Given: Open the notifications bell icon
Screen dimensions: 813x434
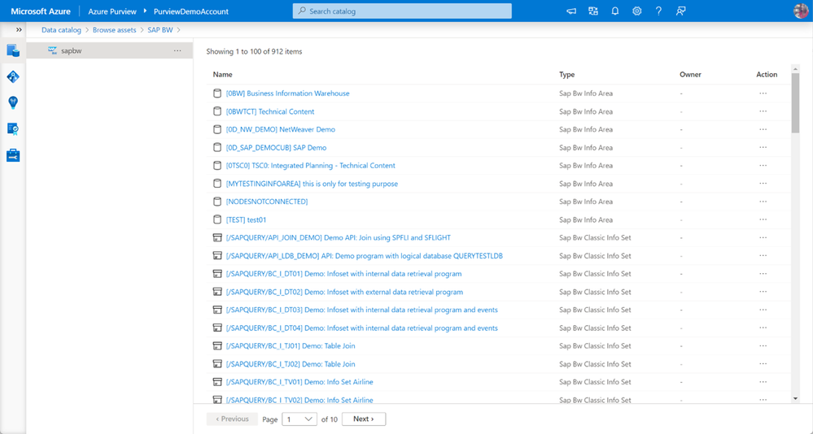Looking at the screenshot, I should tap(615, 11).
